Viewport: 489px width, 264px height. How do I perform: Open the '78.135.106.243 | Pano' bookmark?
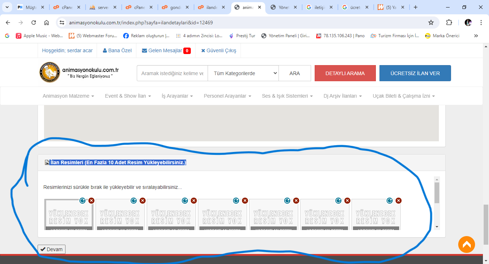(x=340, y=36)
